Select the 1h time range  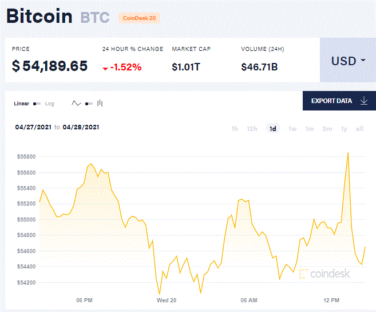pyautogui.click(x=235, y=129)
